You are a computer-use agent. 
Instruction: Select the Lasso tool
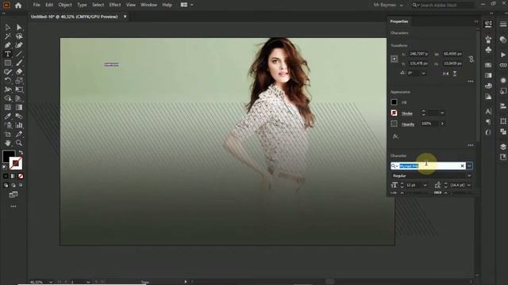19,36
